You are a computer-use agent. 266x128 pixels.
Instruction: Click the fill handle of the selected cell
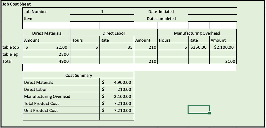[209, 113]
